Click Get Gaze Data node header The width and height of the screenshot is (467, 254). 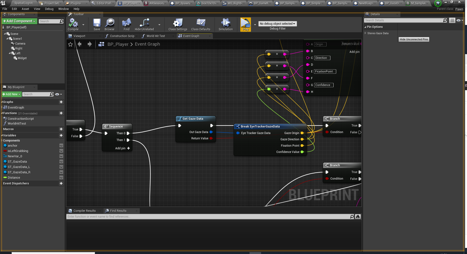click(195, 118)
